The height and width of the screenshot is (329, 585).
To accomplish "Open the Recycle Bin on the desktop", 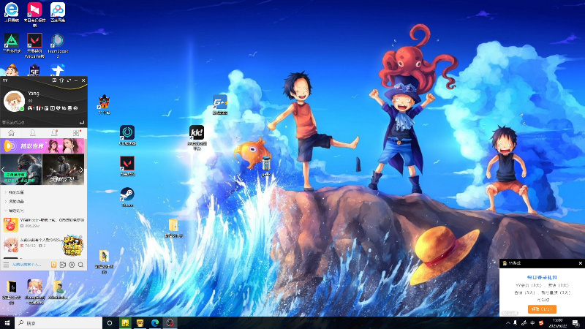I will pos(266,164).
